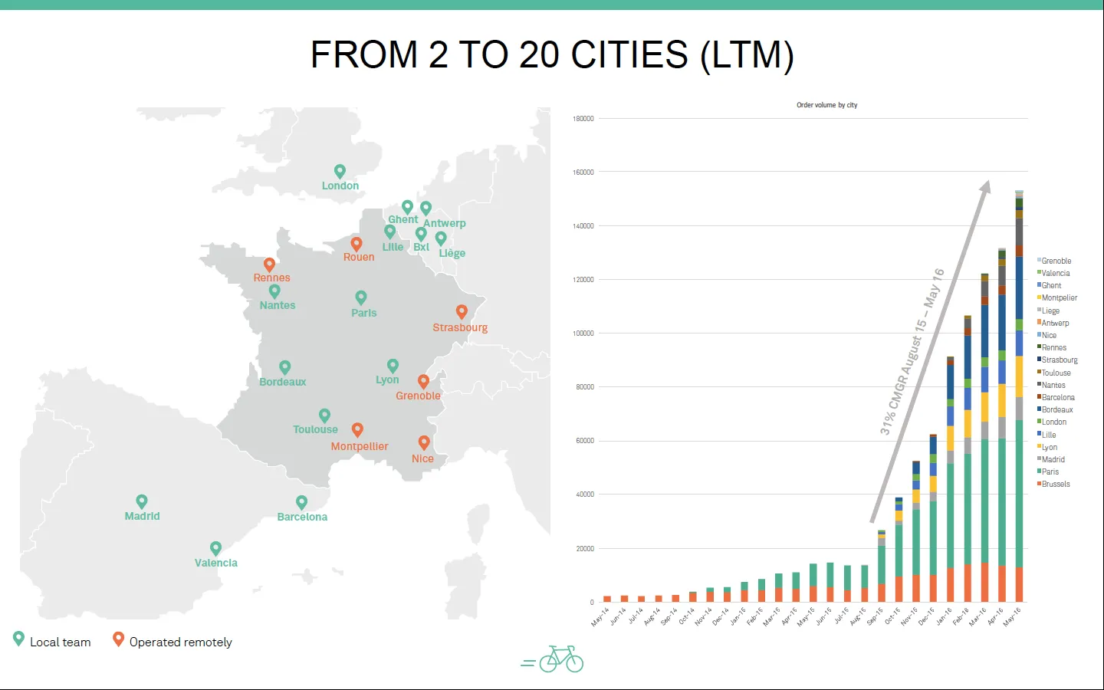Click the bicycle logo at bottom
Viewport: 1104px width, 690px height.
coord(552,659)
